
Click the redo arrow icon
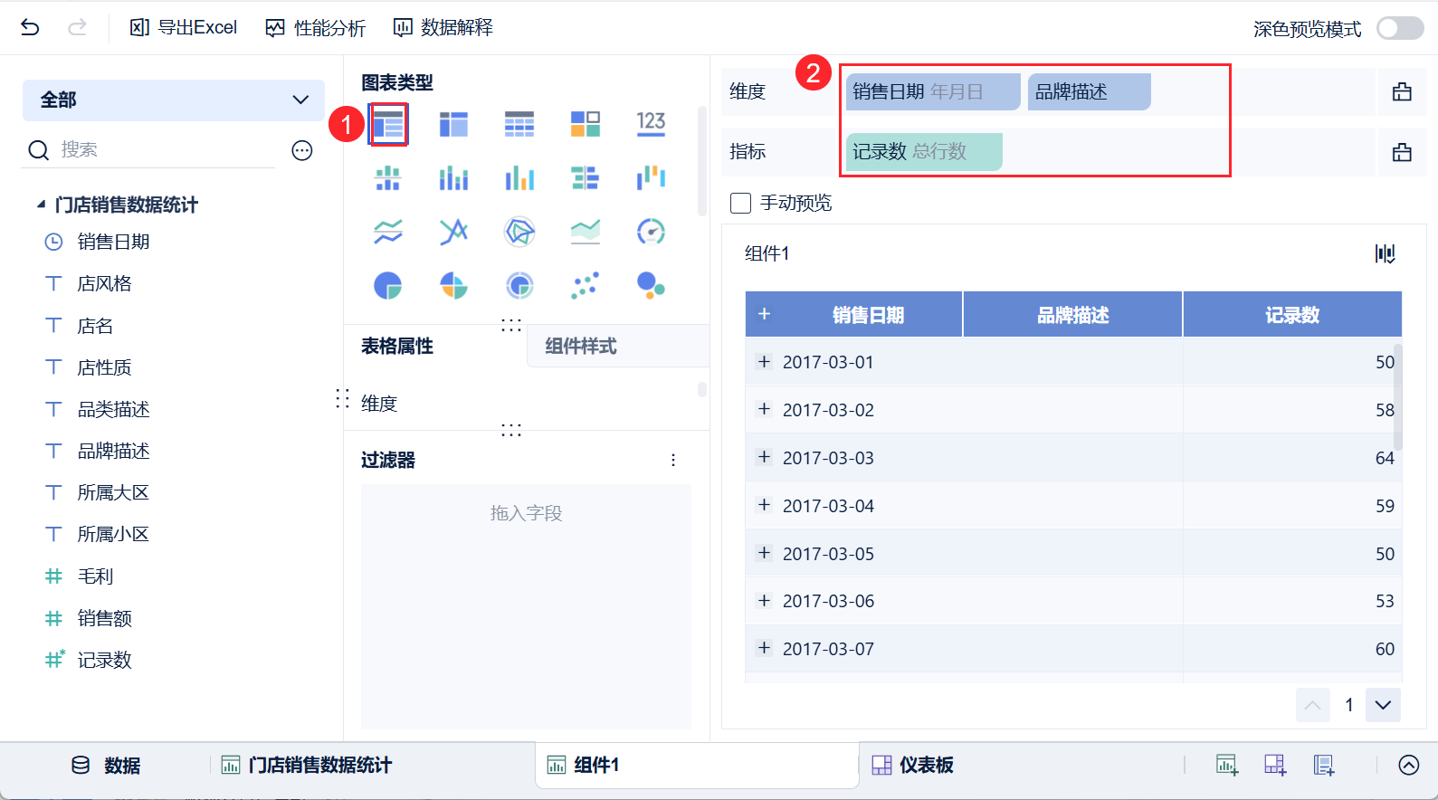[78, 27]
